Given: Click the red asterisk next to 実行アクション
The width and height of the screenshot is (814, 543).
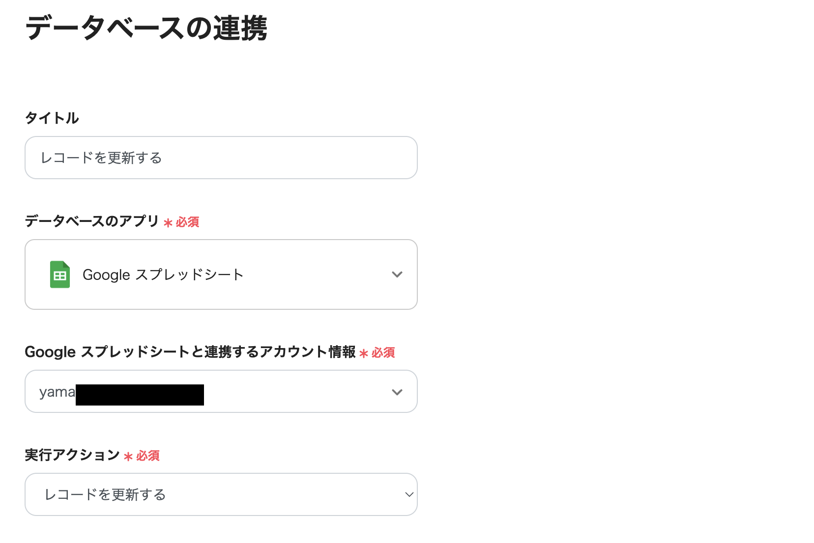Looking at the screenshot, I should tap(127, 457).
